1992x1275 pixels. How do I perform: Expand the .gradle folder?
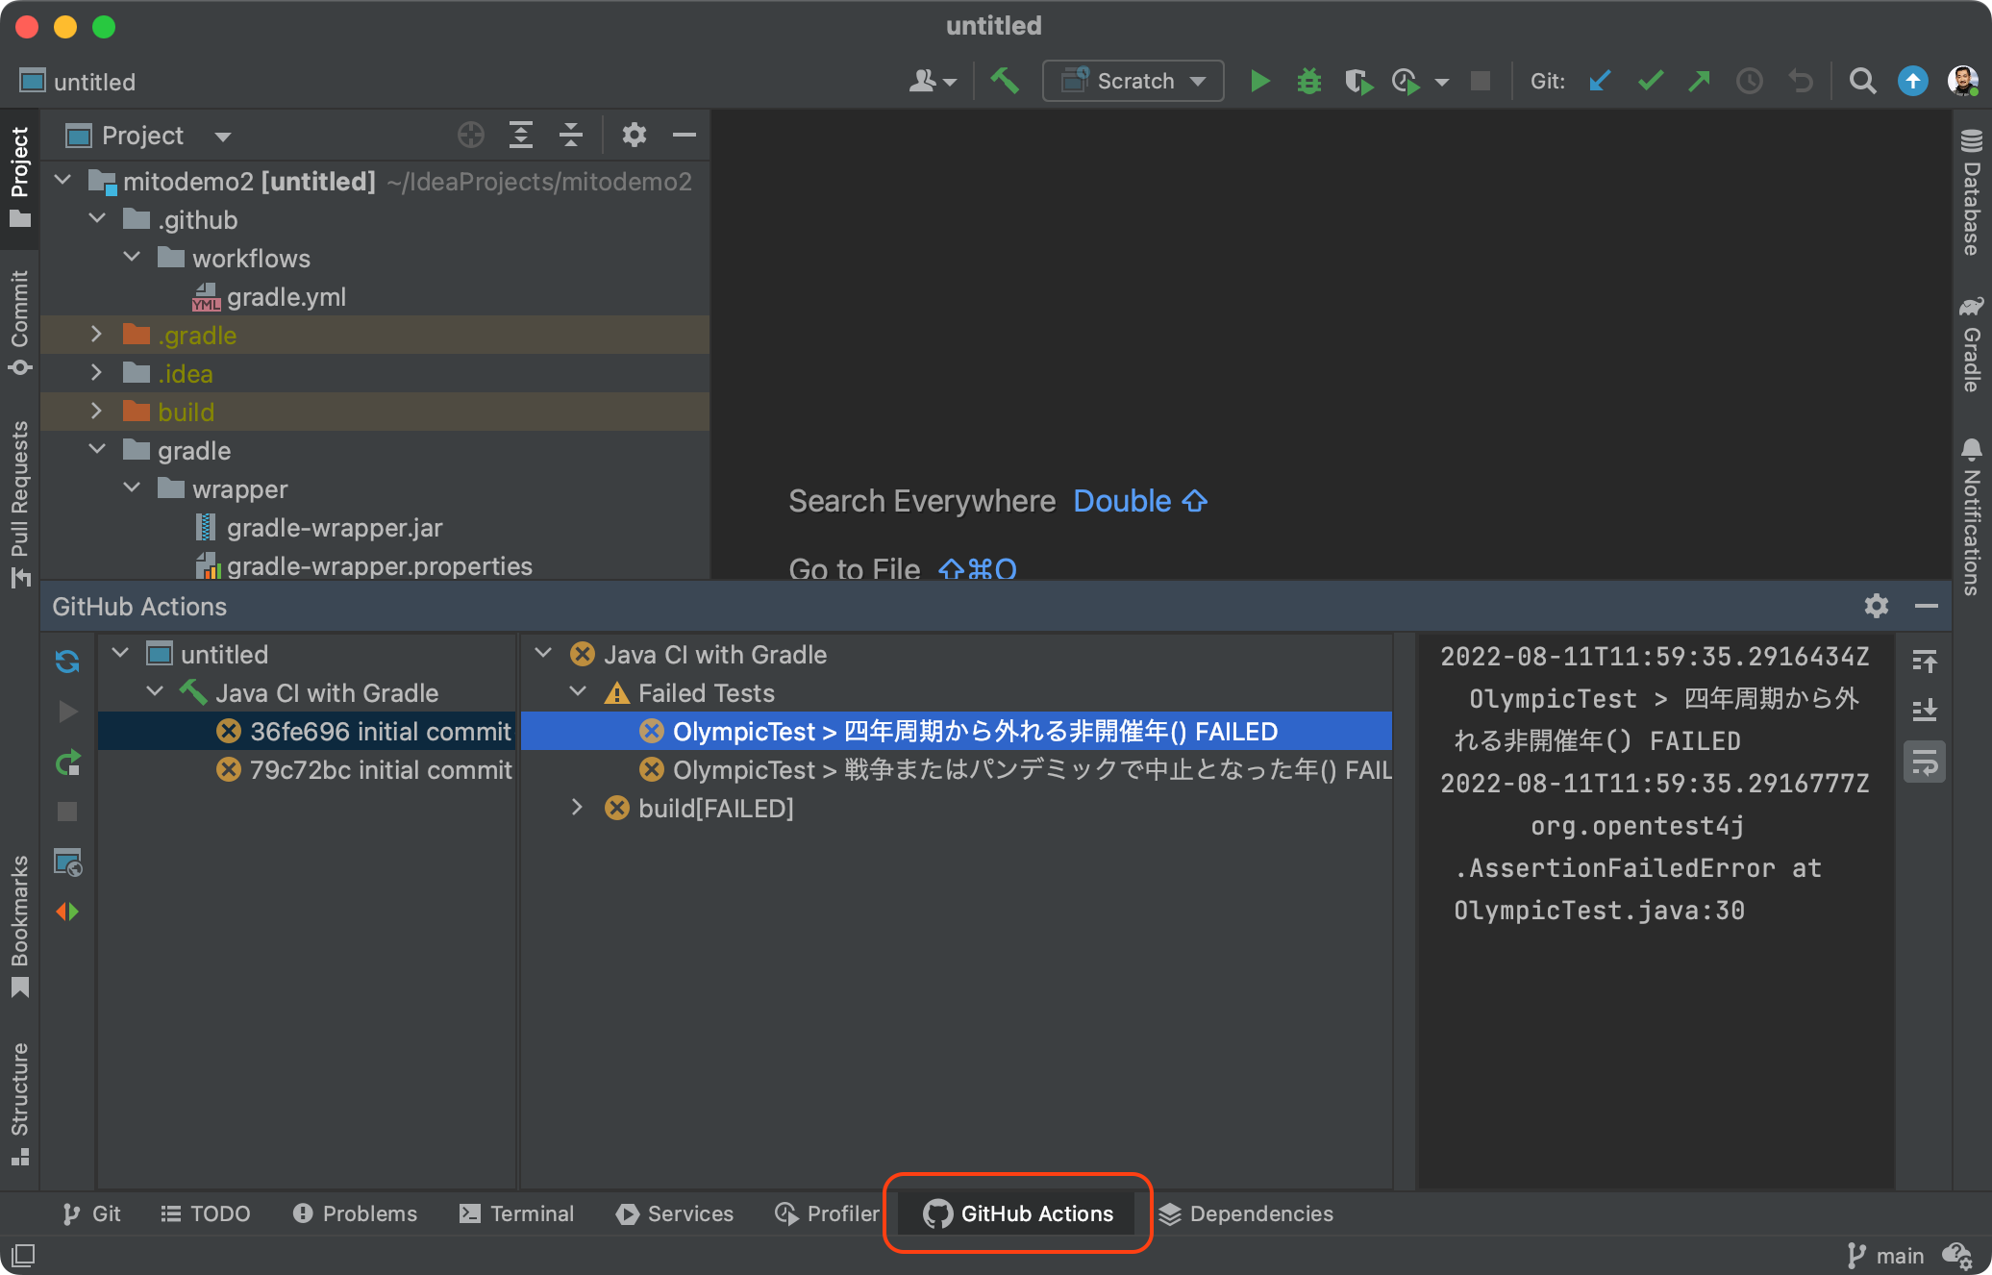(x=98, y=335)
